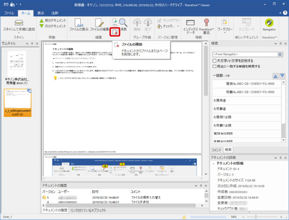This screenshot has height=220, width=289.
Task: Switch to the 表示 ribbon tab
Action: click(41, 13)
